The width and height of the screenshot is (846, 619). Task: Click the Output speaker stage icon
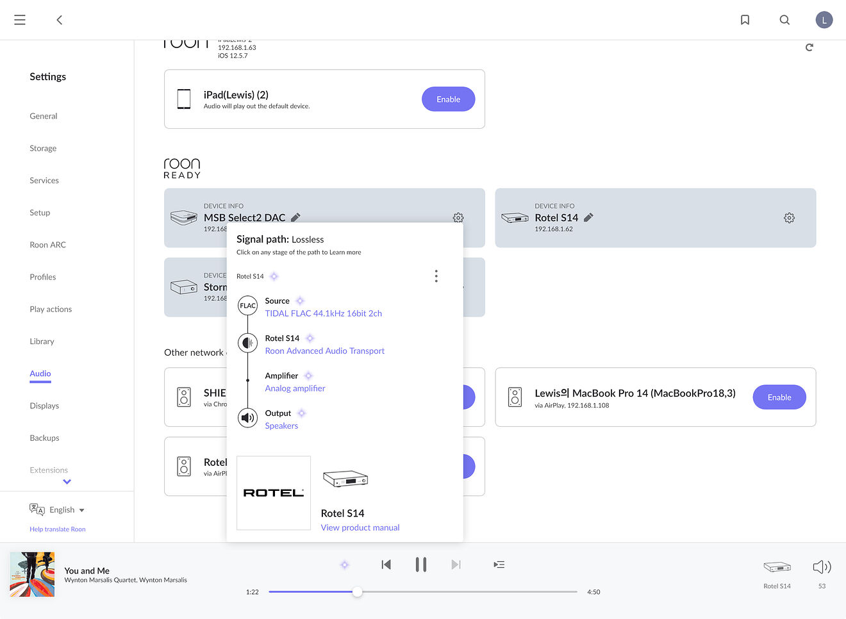248,418
